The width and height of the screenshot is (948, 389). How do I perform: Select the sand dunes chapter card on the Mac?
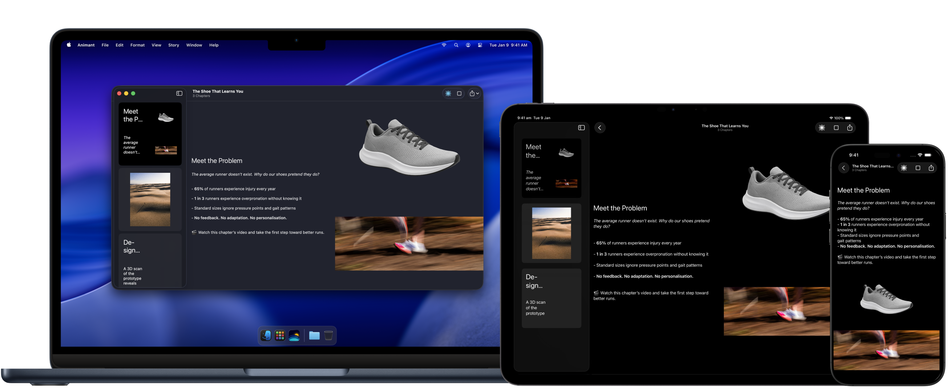[x=150, y=199]
